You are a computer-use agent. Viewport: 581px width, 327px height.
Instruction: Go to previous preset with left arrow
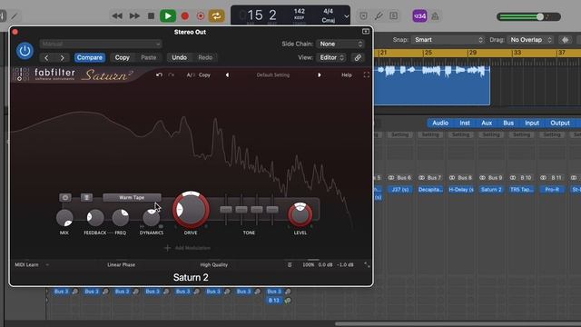pos(46,57)
